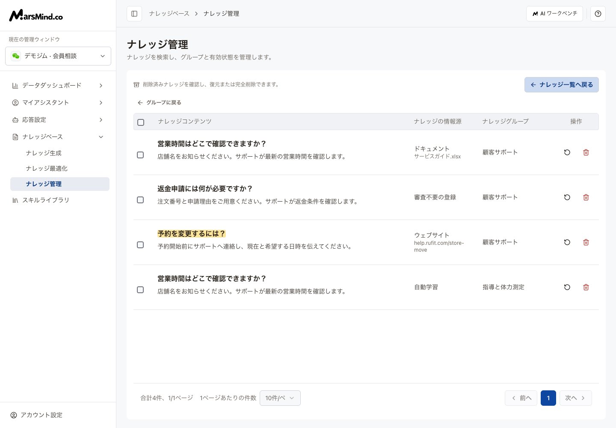Expand the マイアシスタント chevron
The height and width of the screenshot is (428, 616).
tap(101, 103)
